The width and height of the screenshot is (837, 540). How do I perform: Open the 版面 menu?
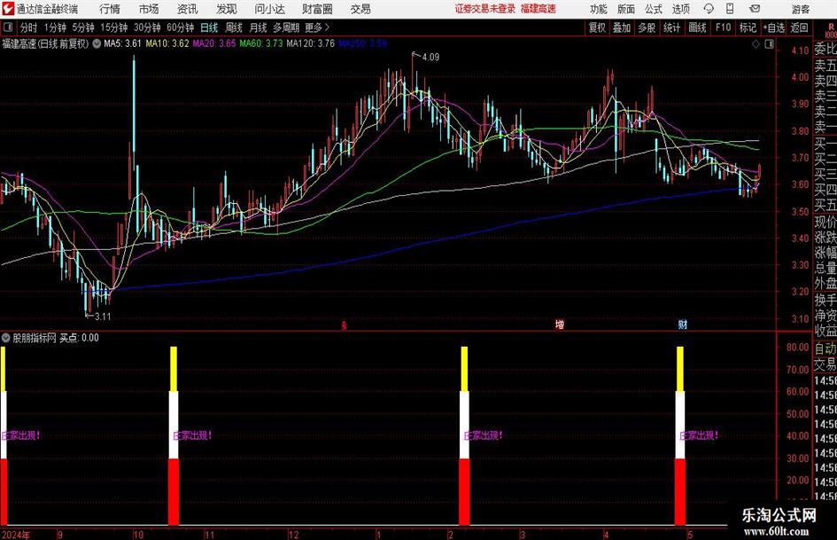click(x=626, y=9)
